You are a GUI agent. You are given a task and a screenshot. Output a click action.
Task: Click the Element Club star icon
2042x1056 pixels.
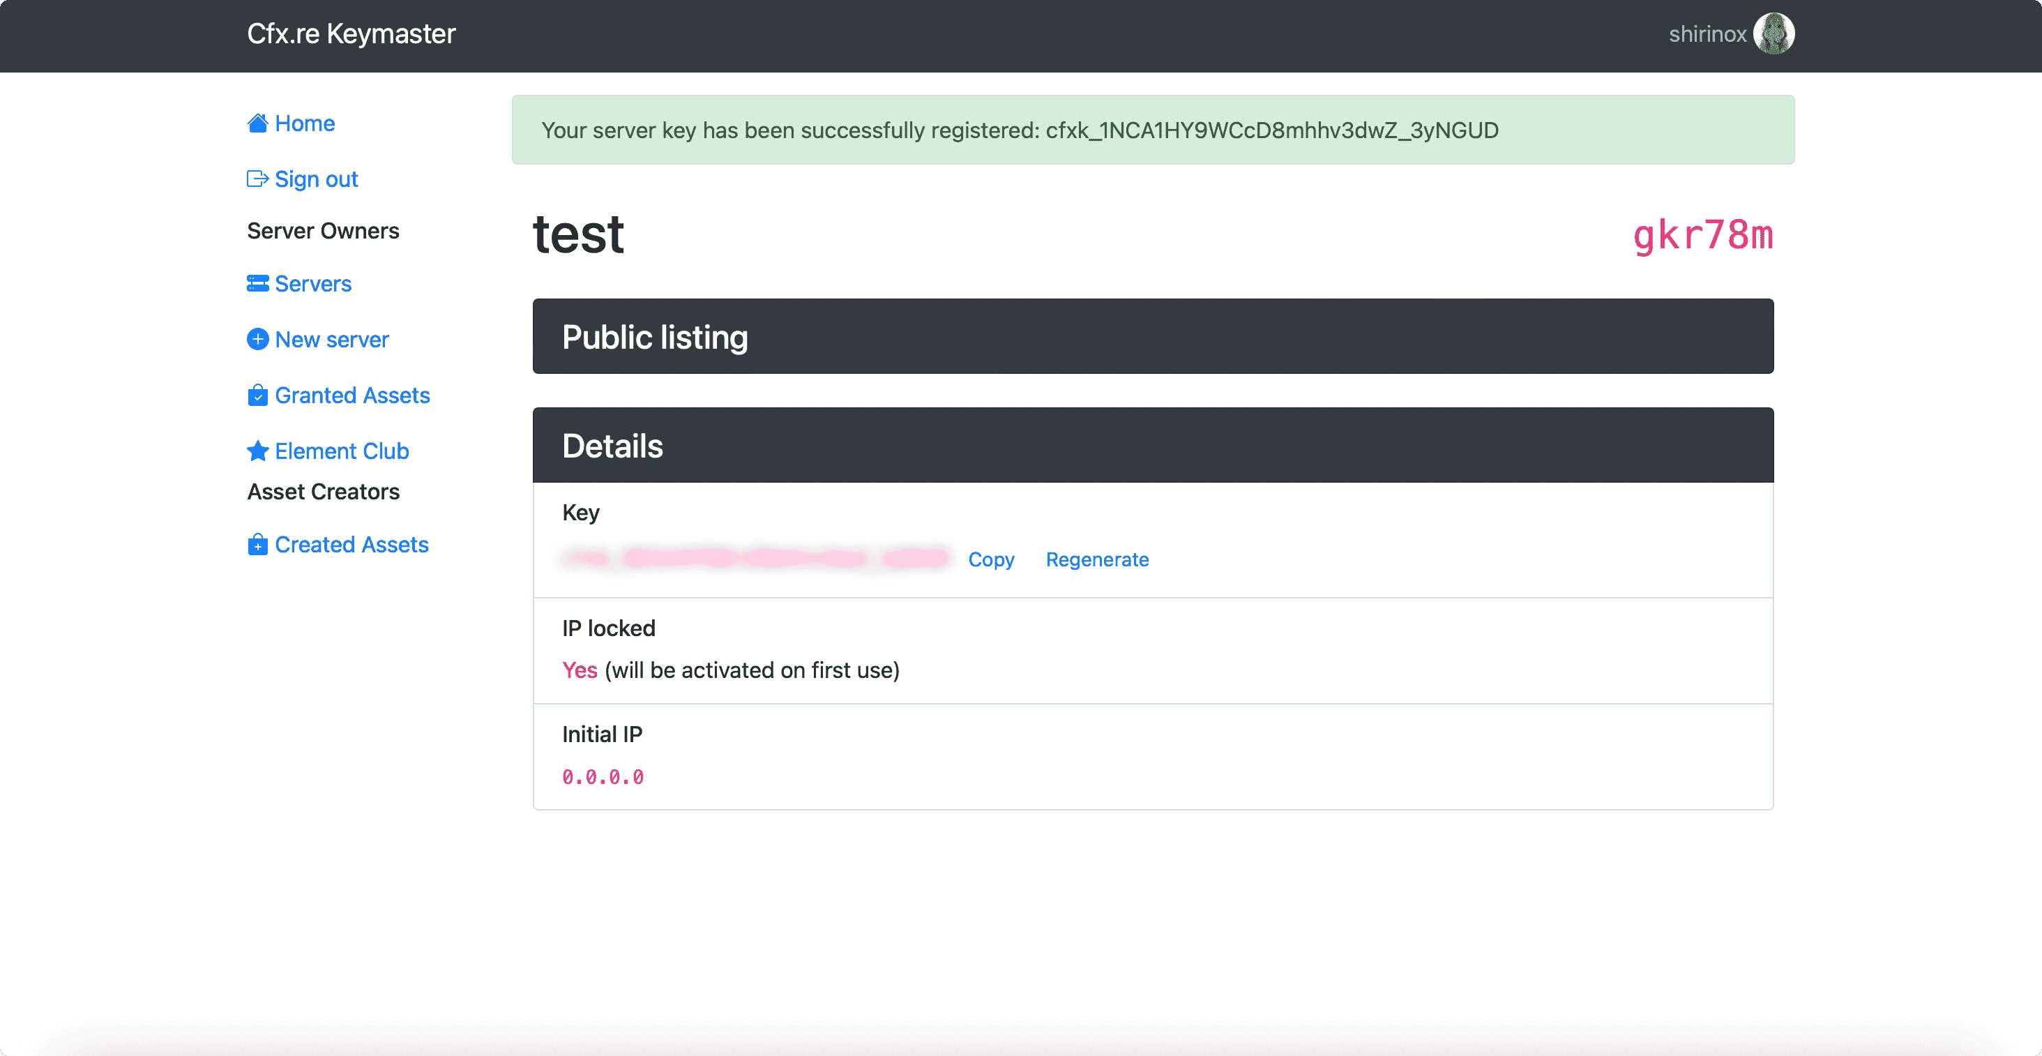pos(257,451)
